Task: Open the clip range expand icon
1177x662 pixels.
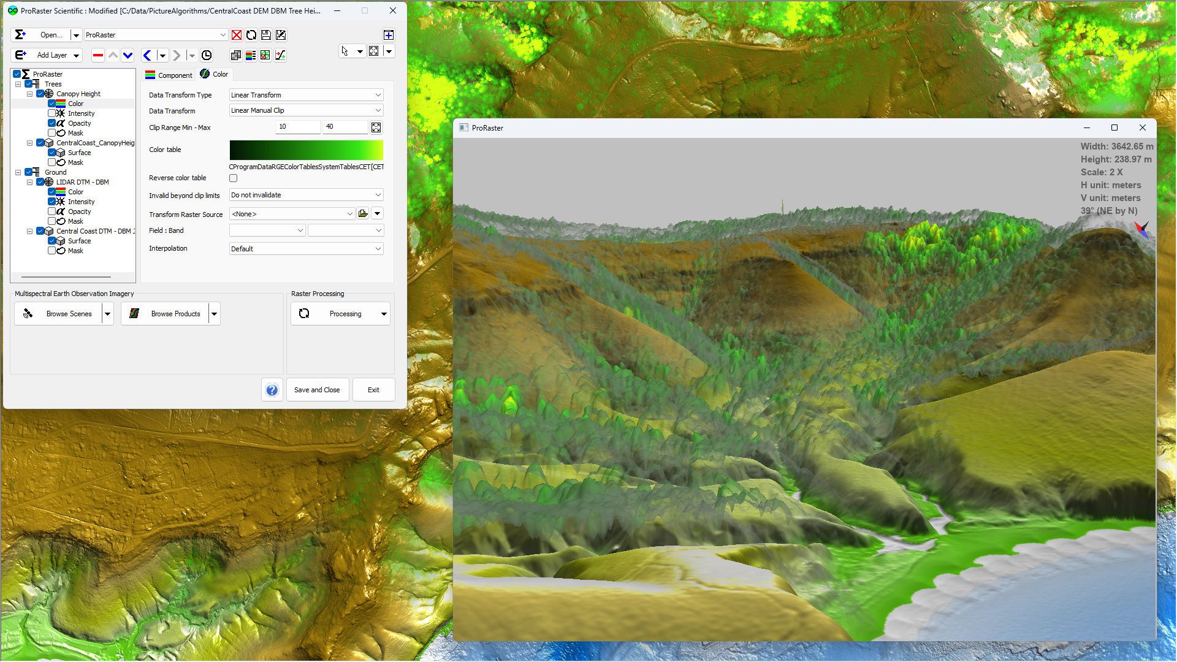Action: (376, 127)
